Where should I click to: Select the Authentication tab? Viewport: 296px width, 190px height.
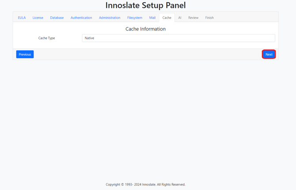pyautogui.click(x=81, y=18)
